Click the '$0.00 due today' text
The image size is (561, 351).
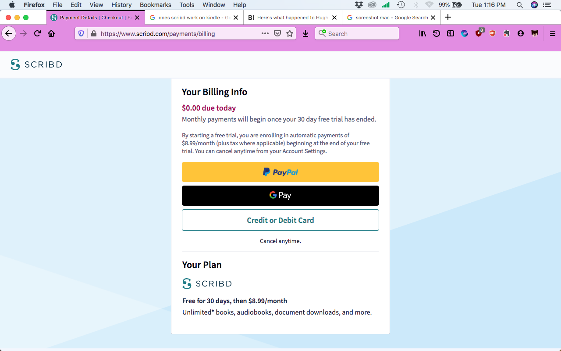click(x=209, y=108)
